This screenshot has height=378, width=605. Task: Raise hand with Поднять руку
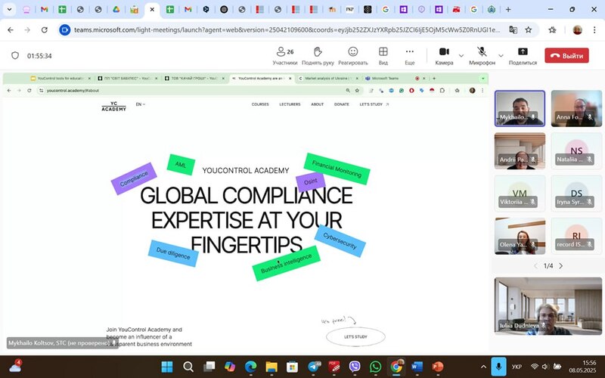pyautogui.click(x=318, y=56)
